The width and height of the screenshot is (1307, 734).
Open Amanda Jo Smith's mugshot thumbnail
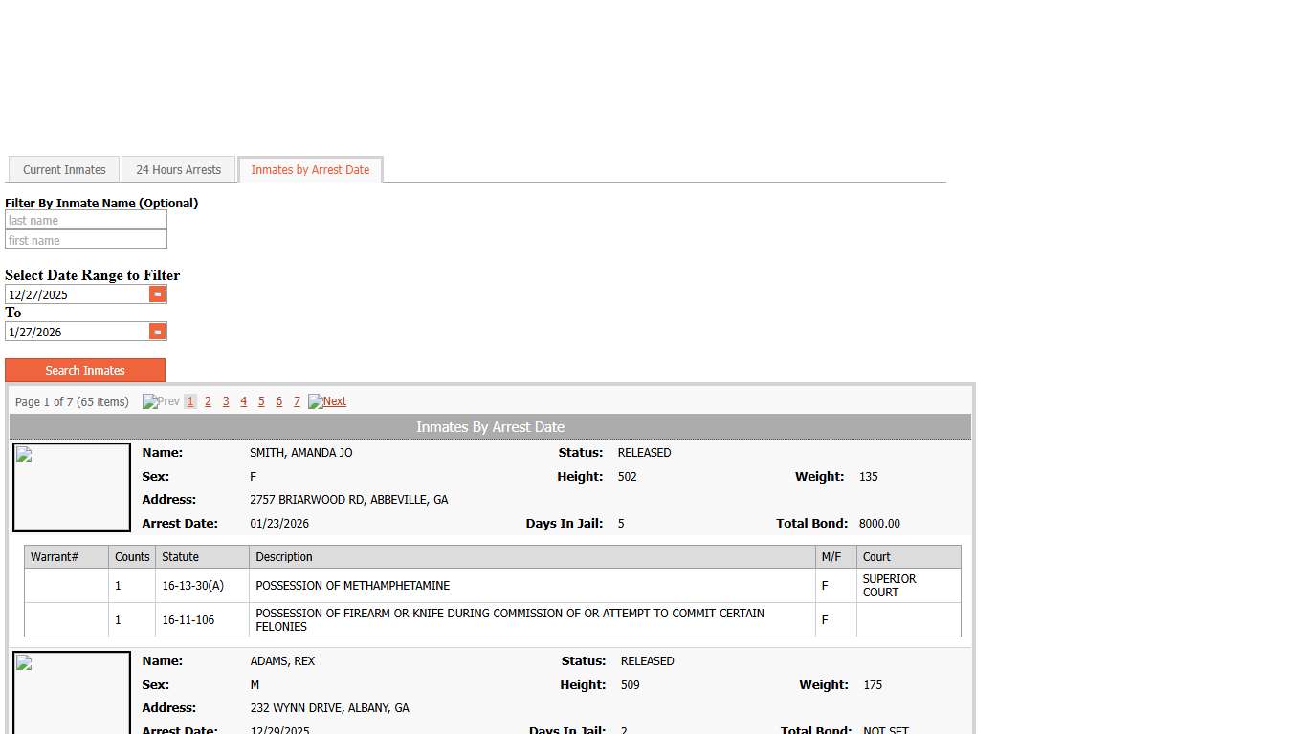(x=72, y=487)
